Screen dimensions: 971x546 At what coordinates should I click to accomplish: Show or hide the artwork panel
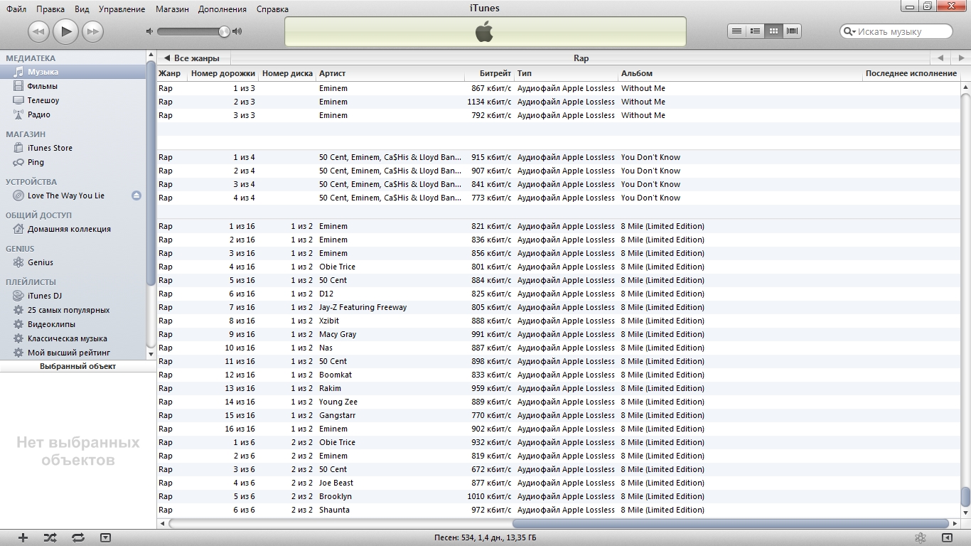pyautogui.click(x=105, y=538)
